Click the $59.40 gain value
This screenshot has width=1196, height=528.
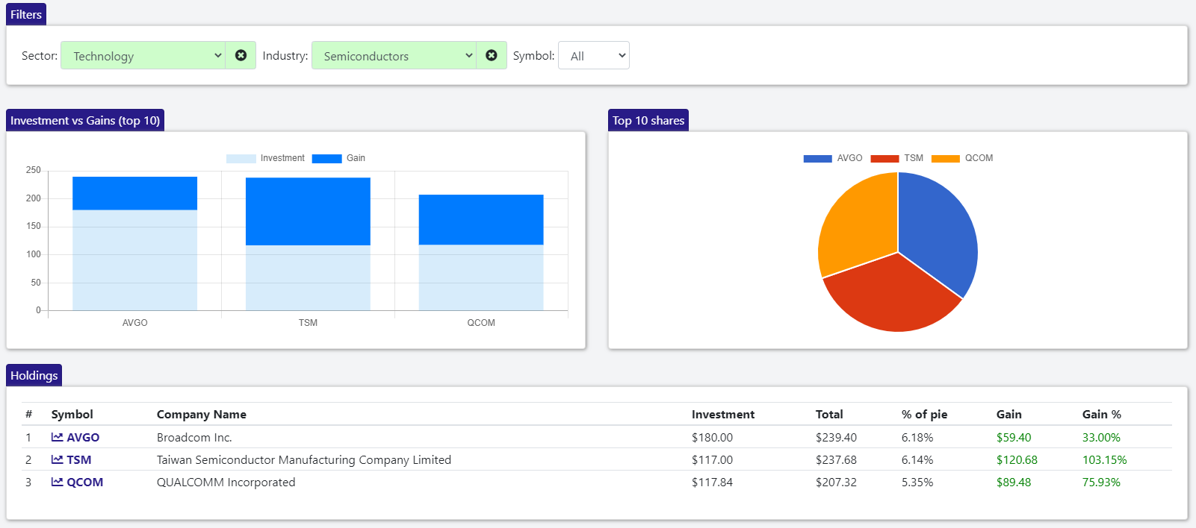click(x=1014, y=438)
